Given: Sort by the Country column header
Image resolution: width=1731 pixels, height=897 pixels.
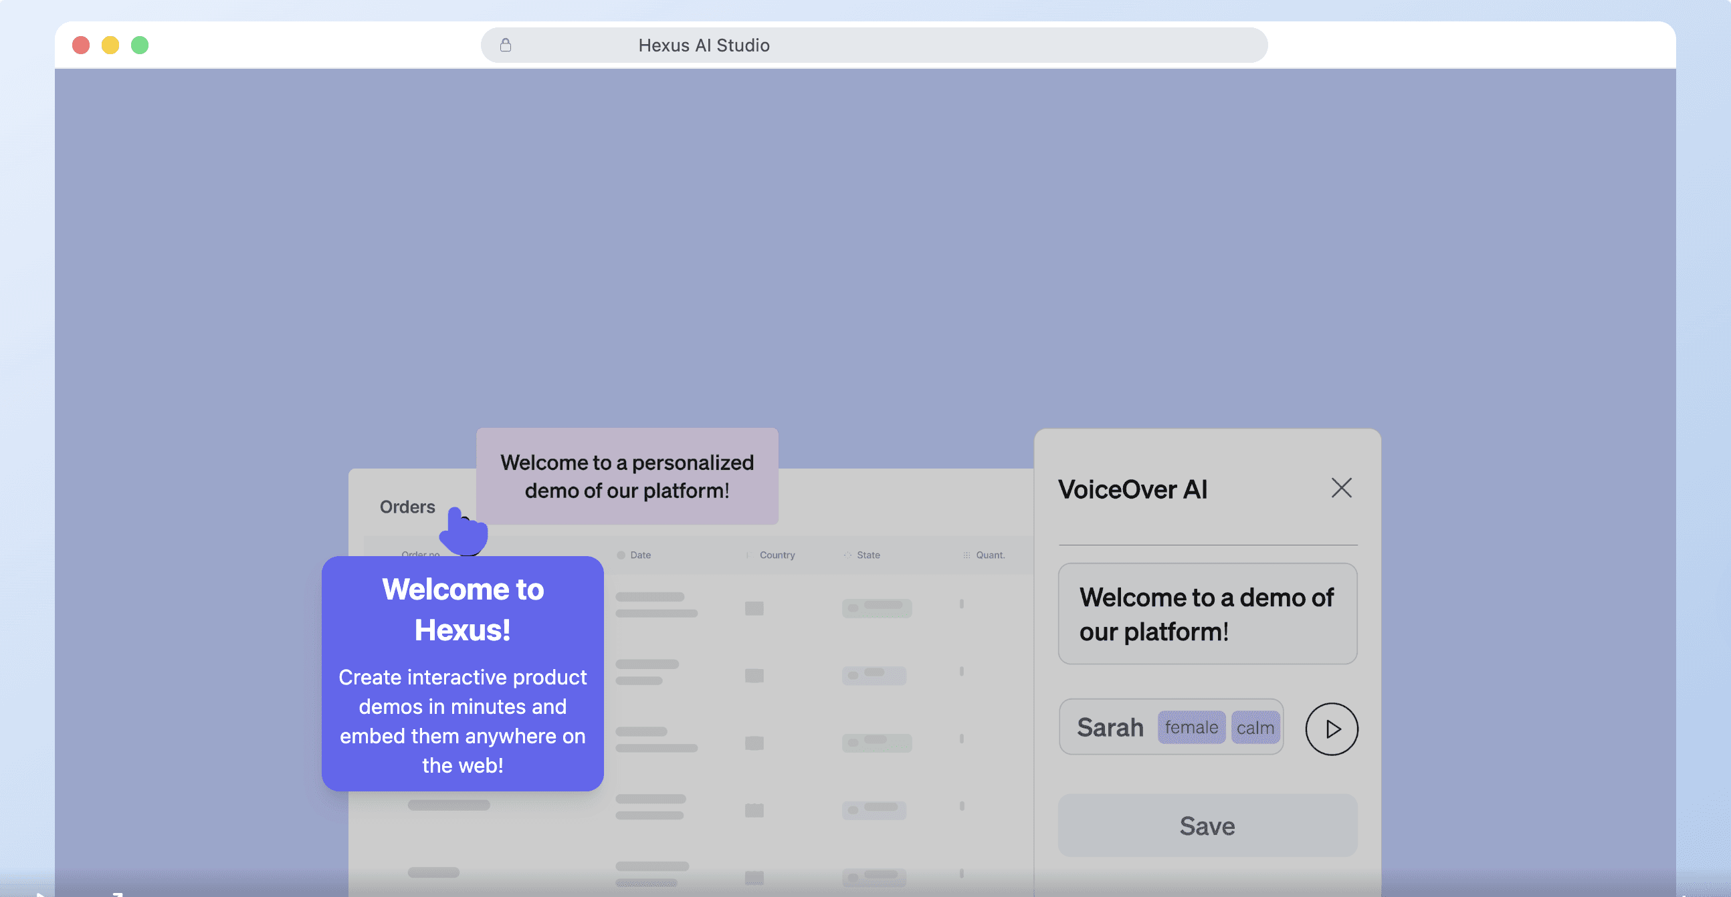Looking at the screenshot, I should coord(770,555).
